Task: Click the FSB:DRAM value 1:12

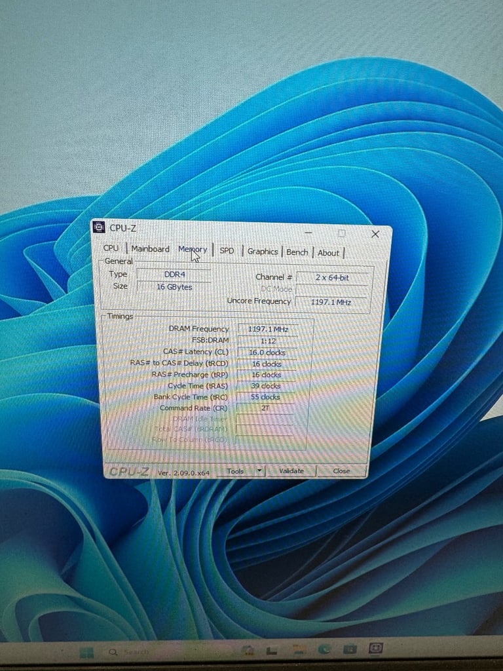Action: tap(268, 341)
